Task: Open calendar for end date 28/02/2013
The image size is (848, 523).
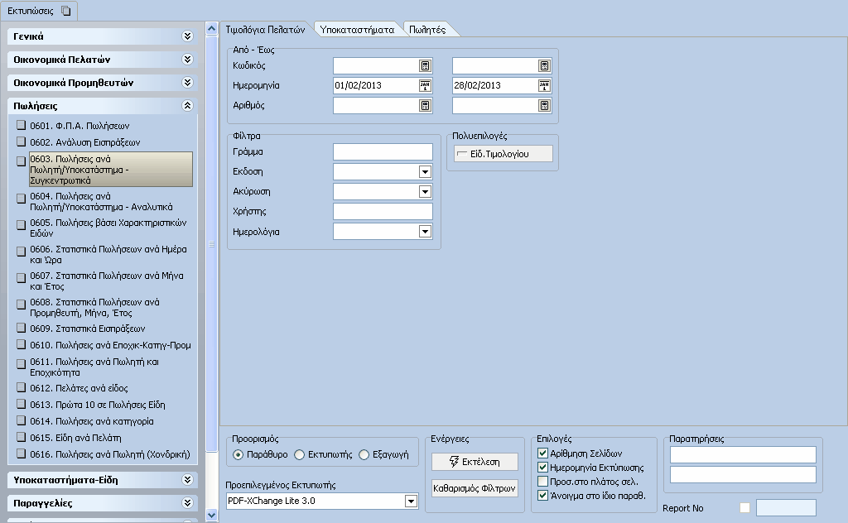Action: pos(545,85)
